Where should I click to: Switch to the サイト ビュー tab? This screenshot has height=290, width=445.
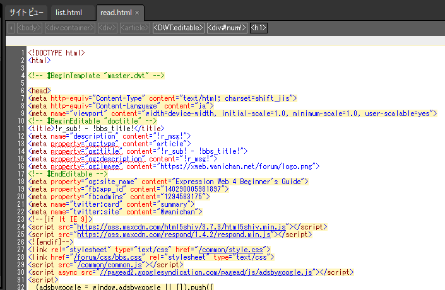(x=27, y=13)
